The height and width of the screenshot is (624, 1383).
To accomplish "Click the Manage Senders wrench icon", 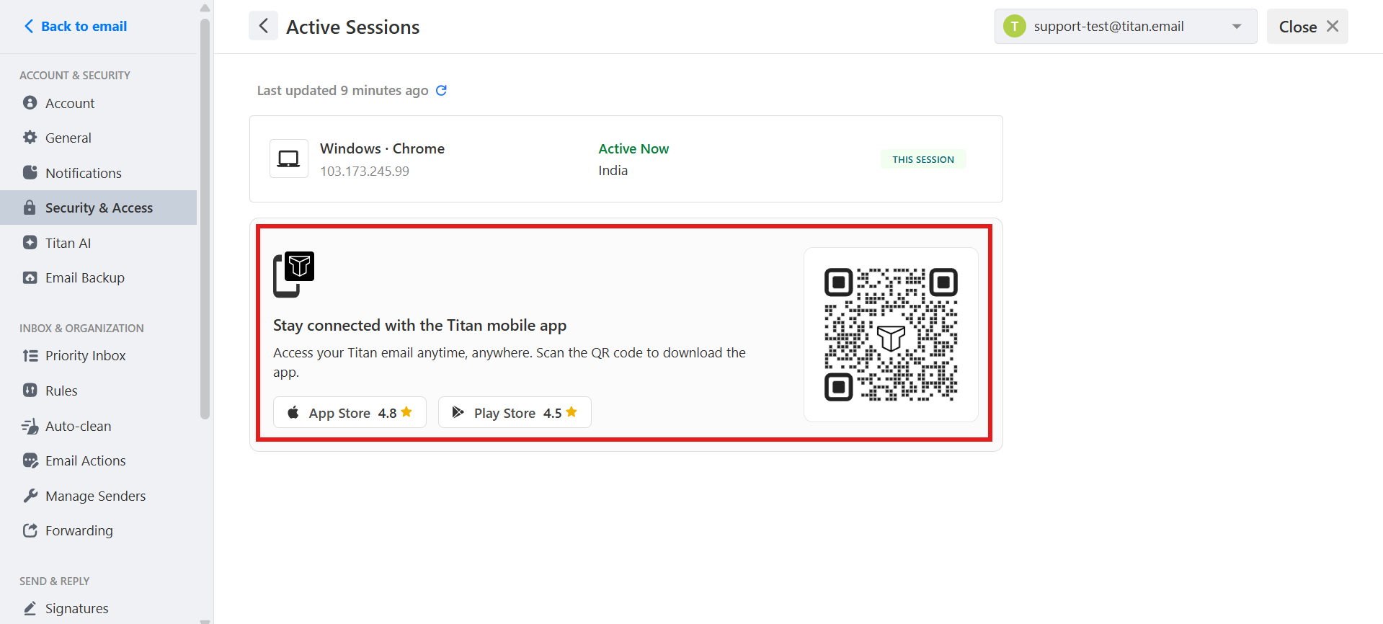I will [x=30, y=496].
